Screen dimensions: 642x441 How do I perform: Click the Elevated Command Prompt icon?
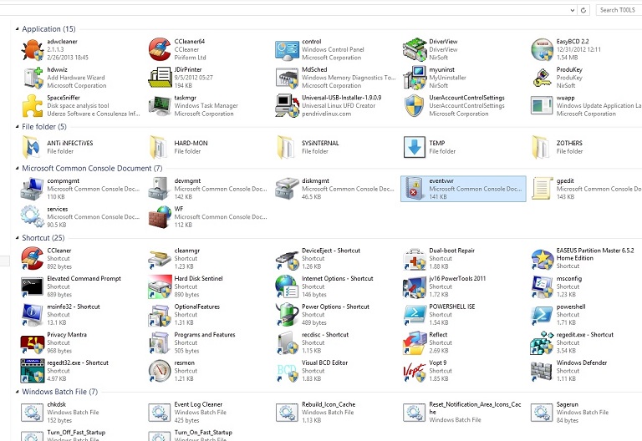click(x=33, y=286)
